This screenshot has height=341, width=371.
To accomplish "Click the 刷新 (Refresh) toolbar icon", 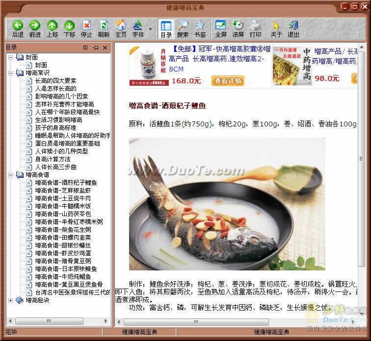I will (x=104, y=28).
